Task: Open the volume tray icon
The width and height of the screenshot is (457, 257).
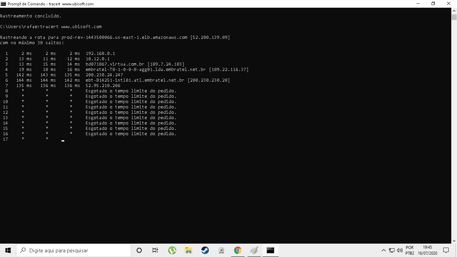Action: [x=399, y=250]
